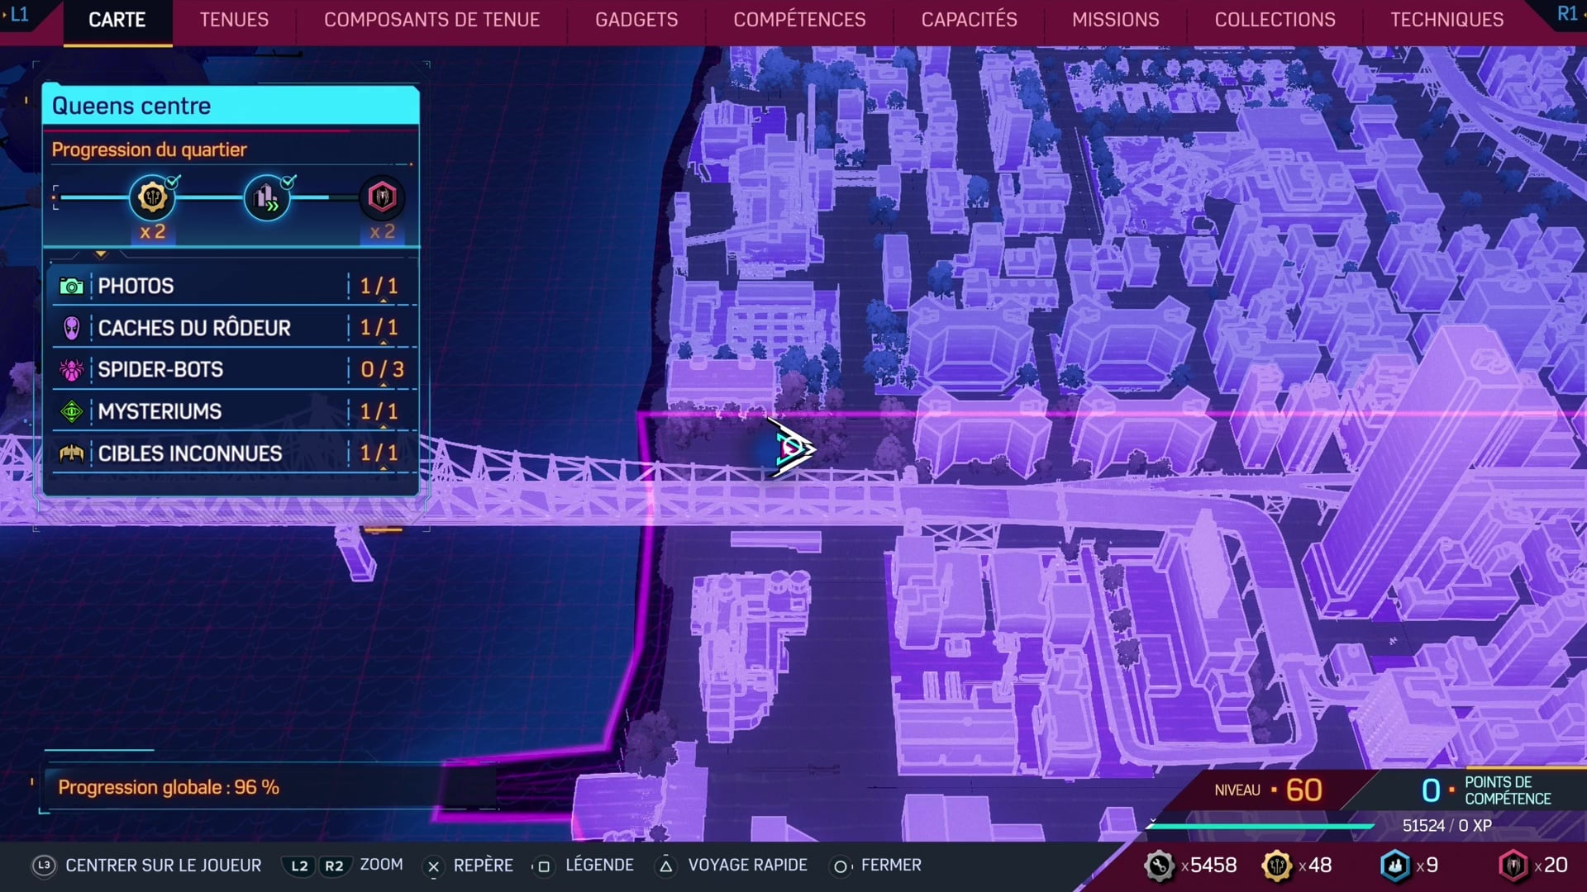Click the Cibles inconnues drone icon
The width and height of the screenshot is (1587, 892).
click(x=72, y=453)
